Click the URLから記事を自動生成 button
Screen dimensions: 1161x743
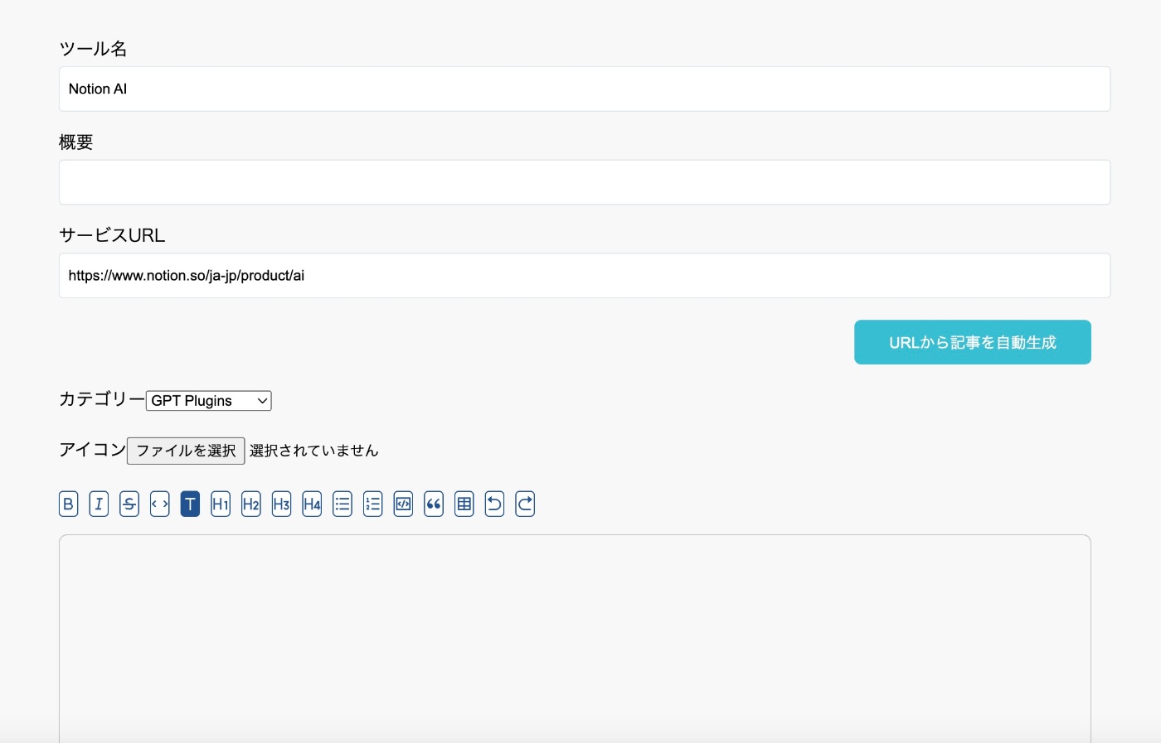[973, 342]
